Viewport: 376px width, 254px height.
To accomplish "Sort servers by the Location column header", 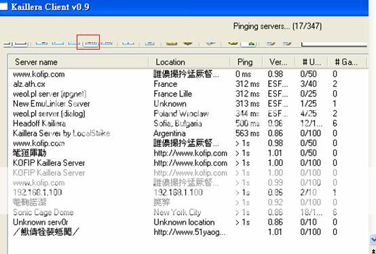I will (x=189, y=62).
